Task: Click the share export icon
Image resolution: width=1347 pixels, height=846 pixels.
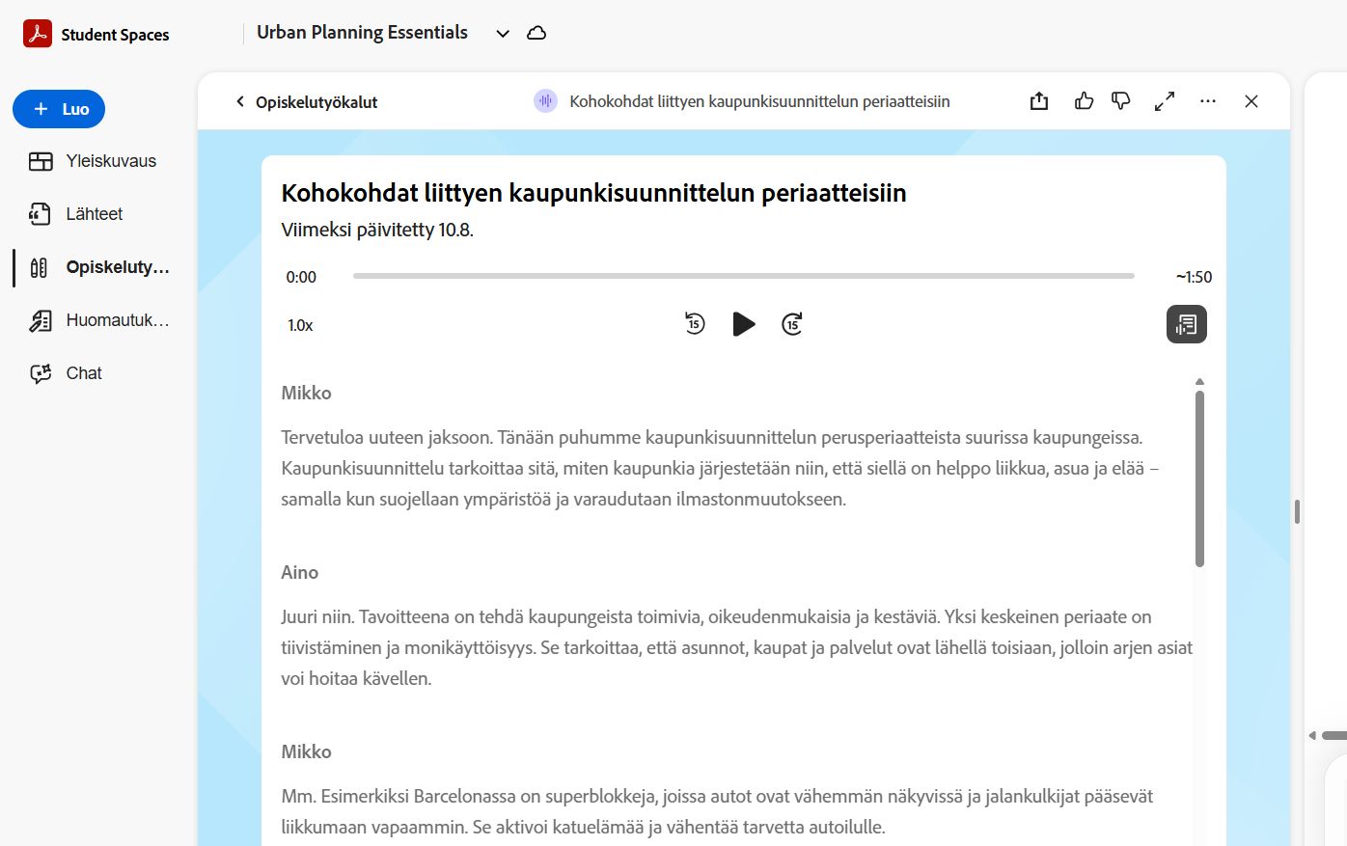Action: click(x=1039, y=101)
